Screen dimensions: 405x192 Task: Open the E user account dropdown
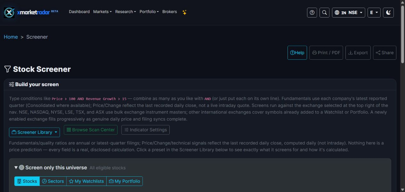click(x=374, y=12)
